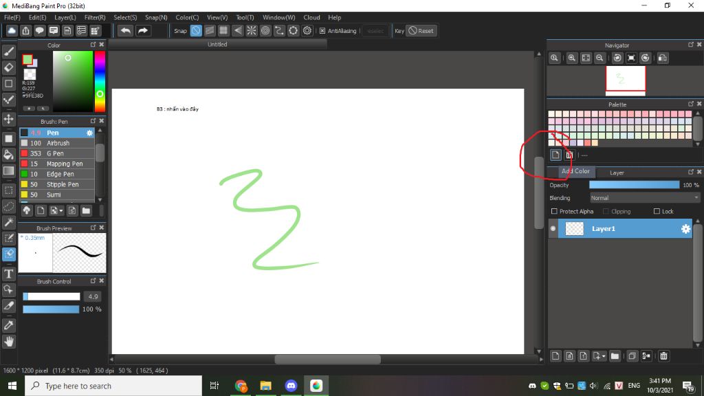Zoom in using Navigator magnifier plus
Screen dimensions: 704x396
(571, 58)
